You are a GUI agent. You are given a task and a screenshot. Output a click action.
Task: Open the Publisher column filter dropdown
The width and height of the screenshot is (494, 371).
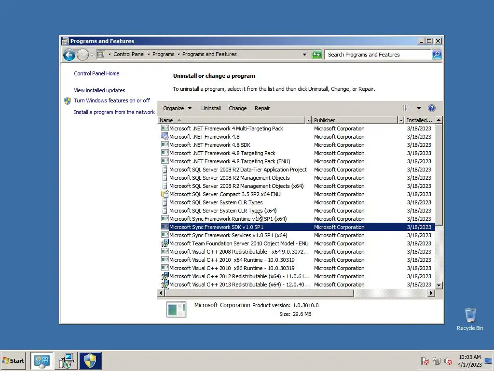coord(401,120)
